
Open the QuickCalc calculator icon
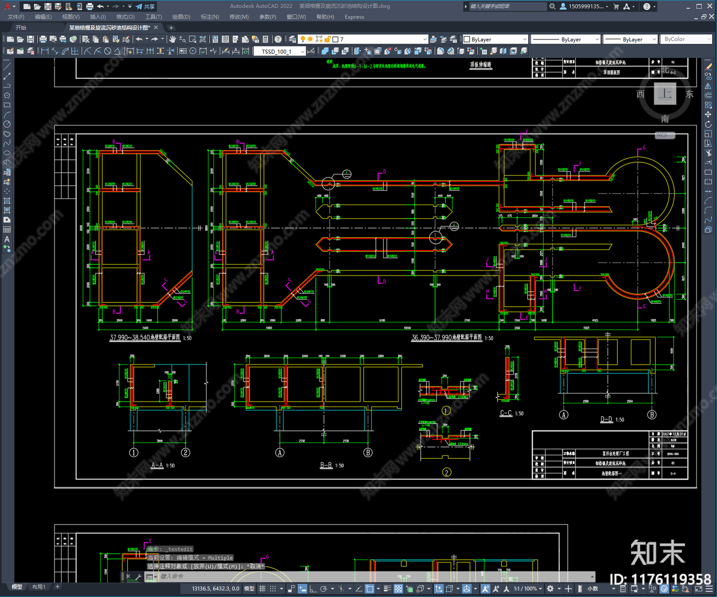pyautogui.click(x=265, y=39)
